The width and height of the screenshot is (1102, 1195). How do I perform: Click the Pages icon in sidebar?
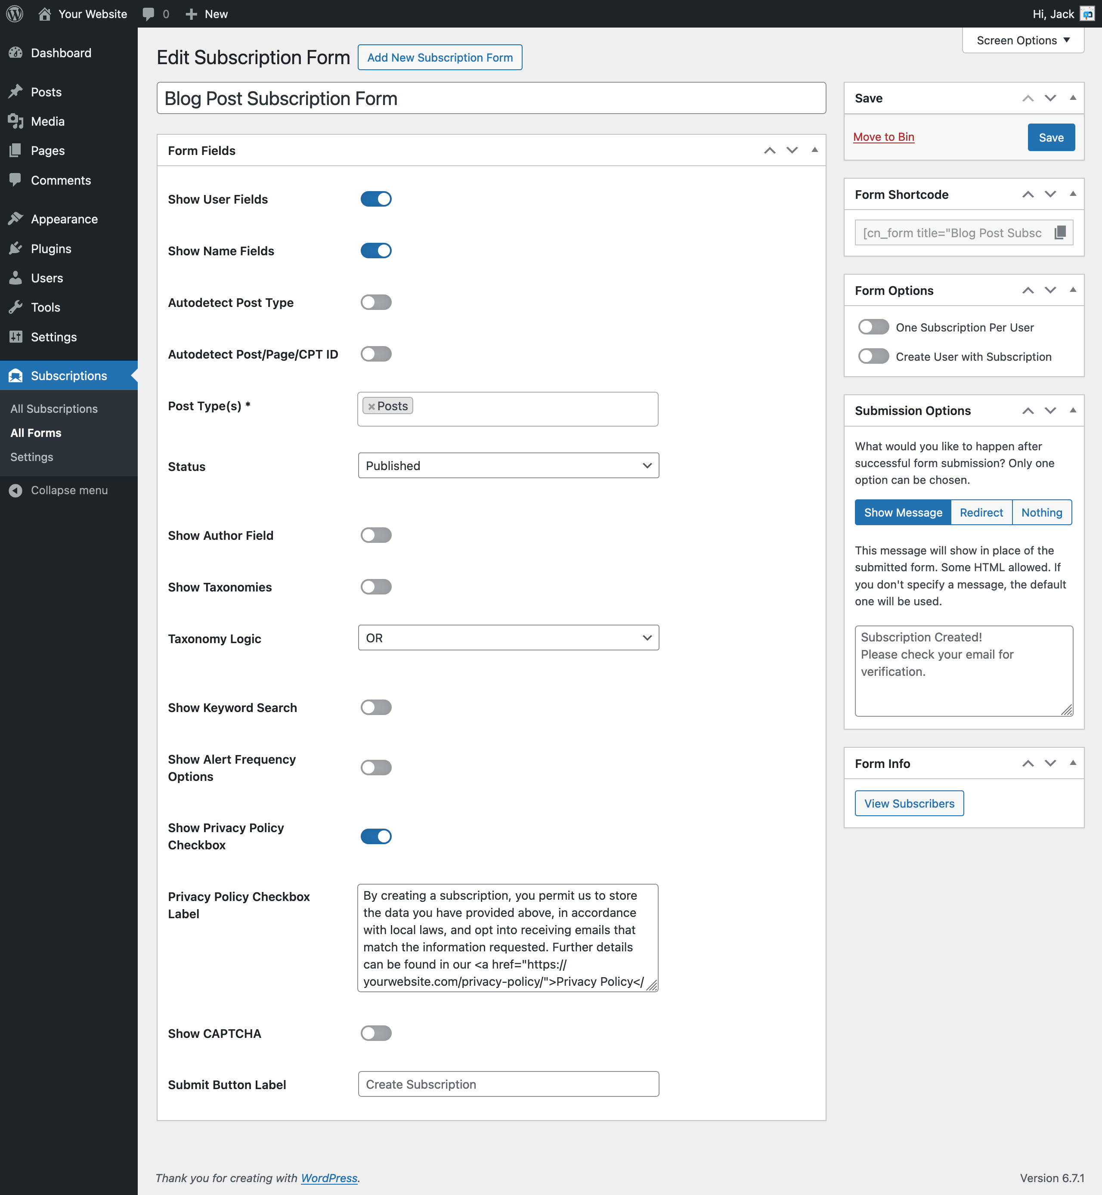pos(15,150)
